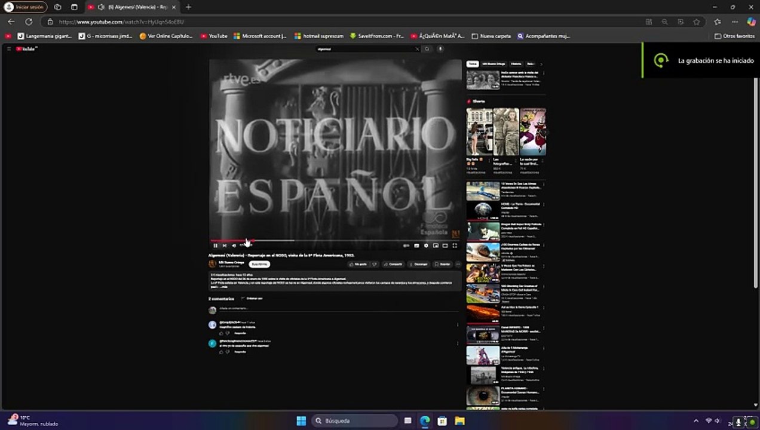Open the channel avatar next to Suscribirme

[212, 264]
